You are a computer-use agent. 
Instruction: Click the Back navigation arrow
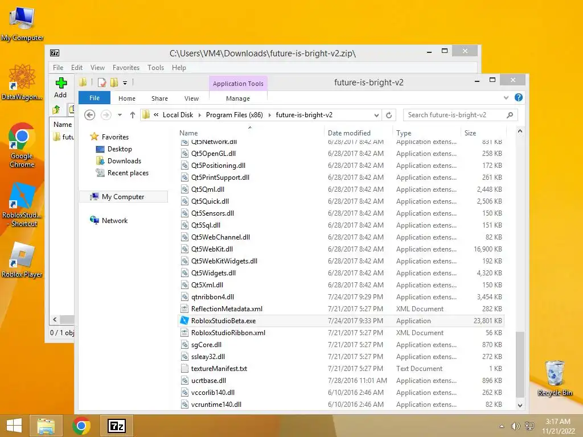[89, 115]
